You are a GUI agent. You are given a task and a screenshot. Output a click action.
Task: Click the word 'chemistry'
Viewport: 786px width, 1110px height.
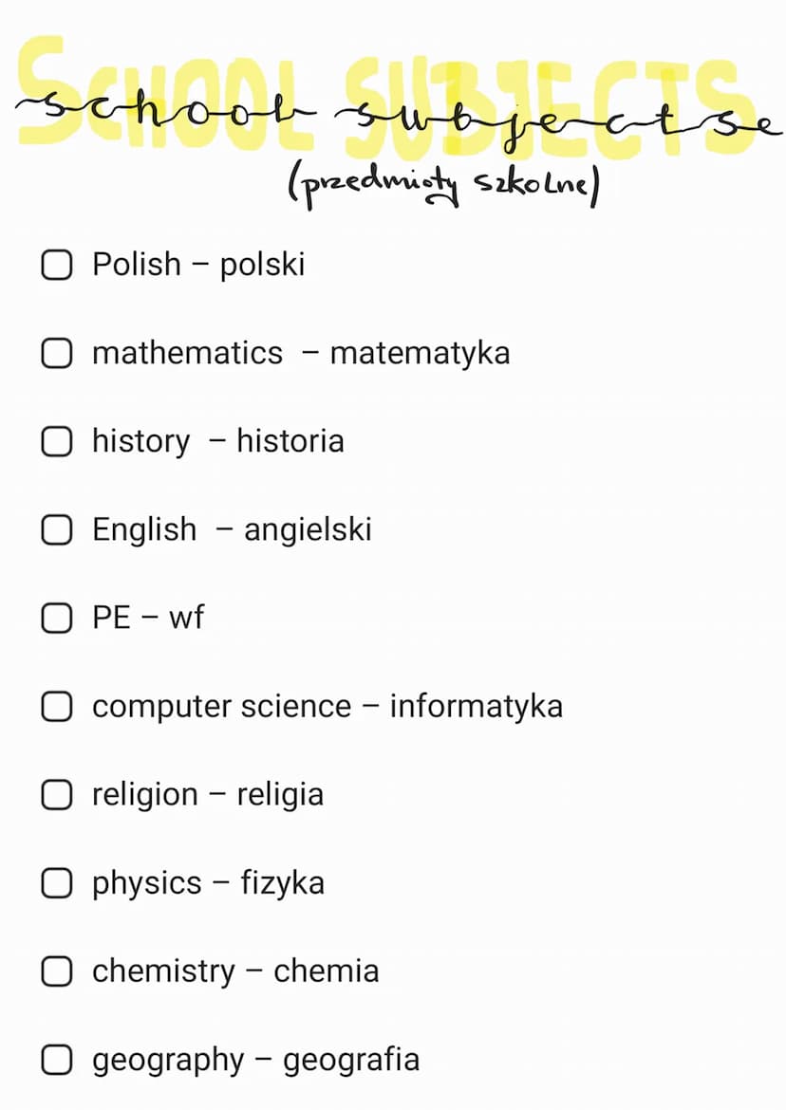tap(163, 971)
